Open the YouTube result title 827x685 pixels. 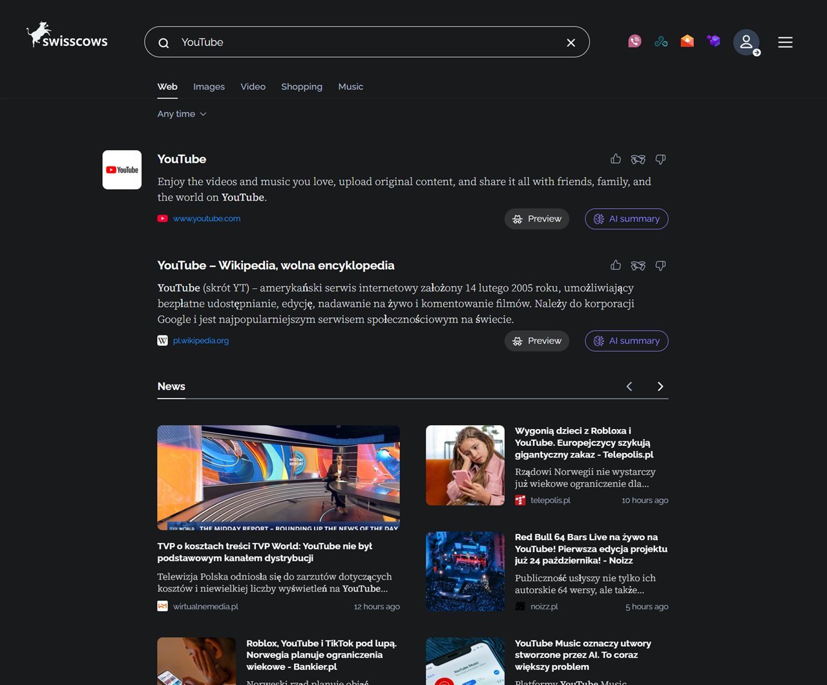(x=182, y=159)
